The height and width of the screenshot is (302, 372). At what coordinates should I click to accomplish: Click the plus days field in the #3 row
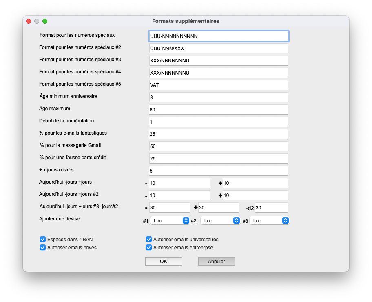pos(219,207)
